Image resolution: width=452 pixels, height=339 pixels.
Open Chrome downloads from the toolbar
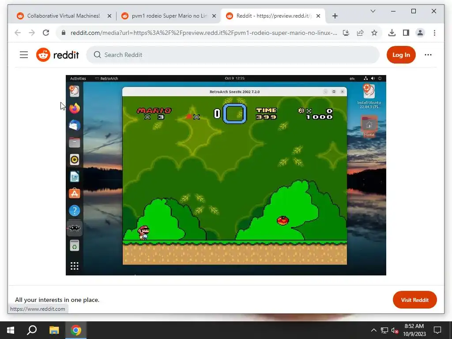[392, 33]
